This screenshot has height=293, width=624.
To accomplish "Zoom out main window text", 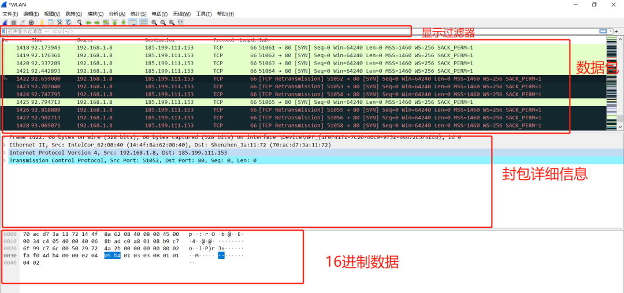I will tap(163, 22).
